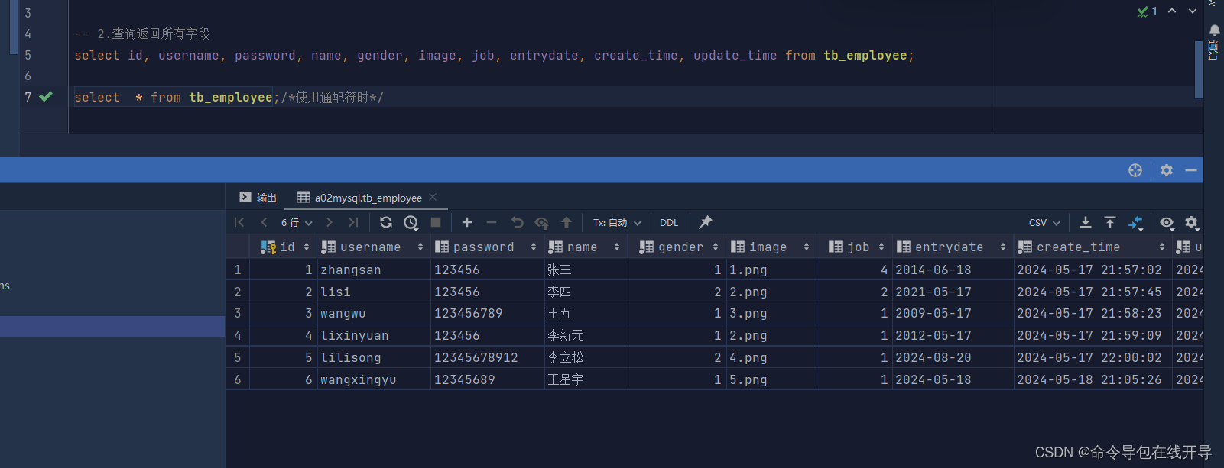This screenshot has height=468, width=1224.
Task: Add a new row with plus
Action: pyautogui.click(x=467, y=222)
